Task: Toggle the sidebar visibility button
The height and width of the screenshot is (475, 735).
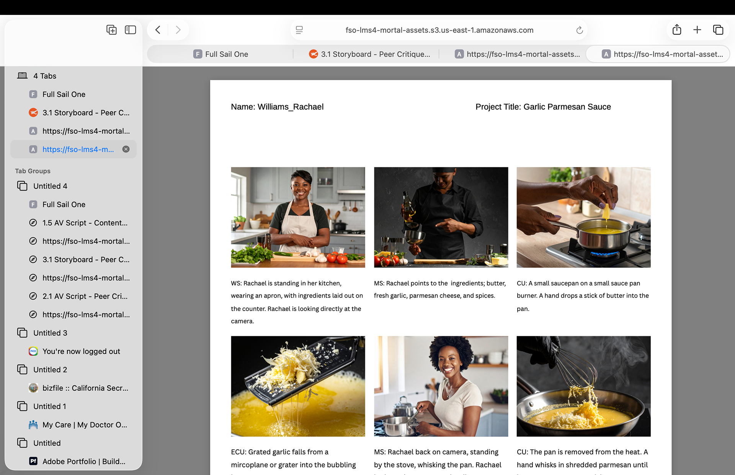Action: tap(130, 30)
